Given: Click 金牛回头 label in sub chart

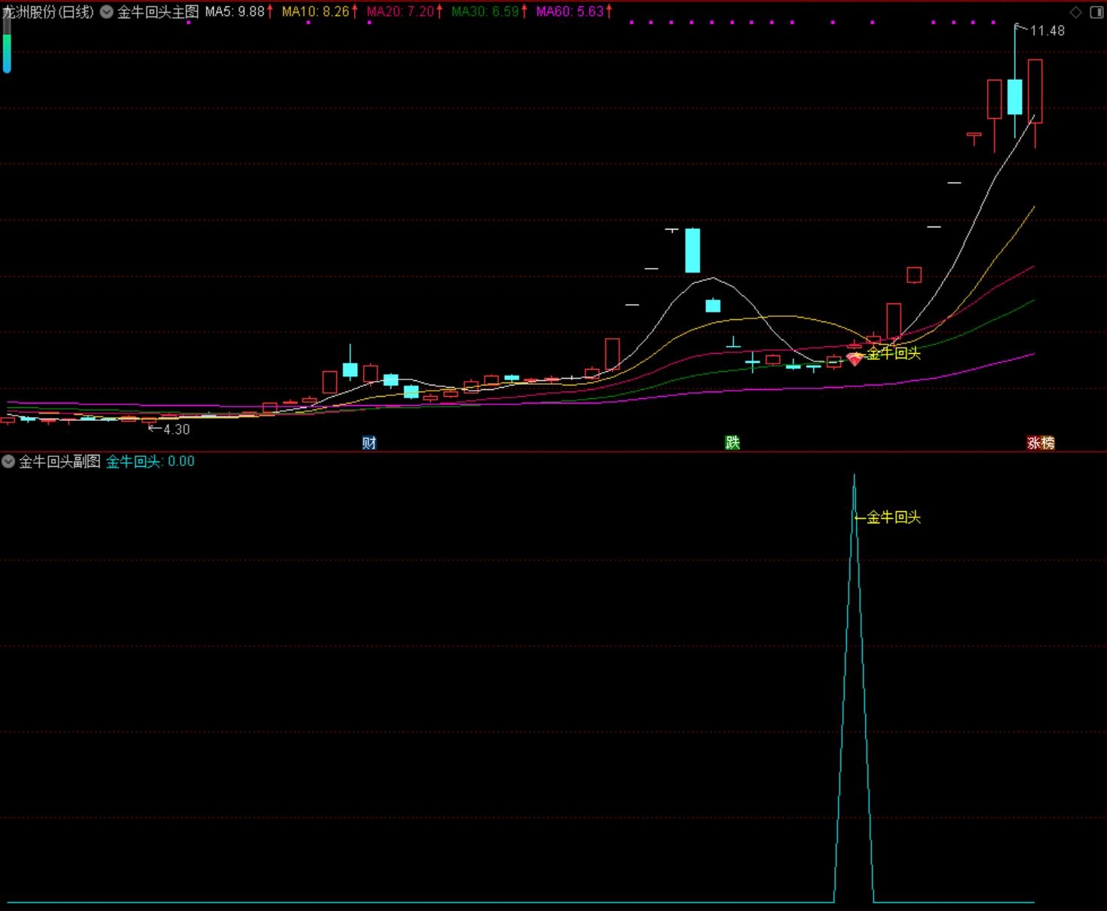Looking at the screenshot, I should (x=894, y=517).
